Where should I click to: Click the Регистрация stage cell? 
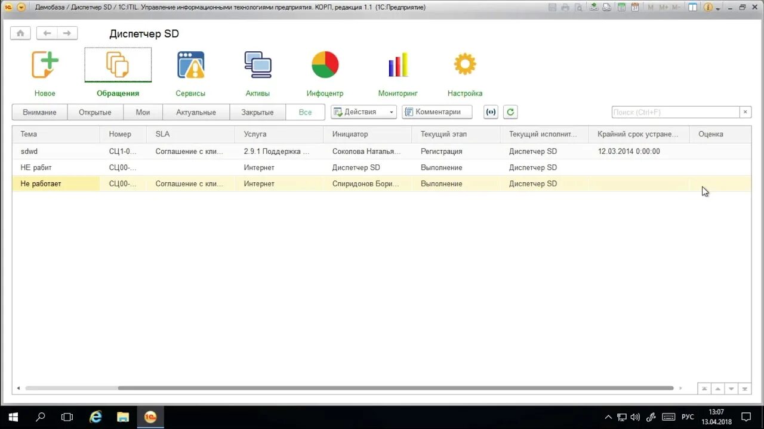pyautogui.click(x=456, y=151)
